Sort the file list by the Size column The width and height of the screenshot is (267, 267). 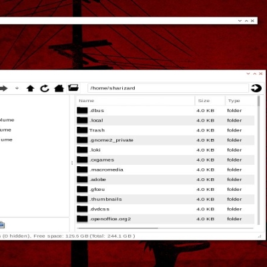210,101
